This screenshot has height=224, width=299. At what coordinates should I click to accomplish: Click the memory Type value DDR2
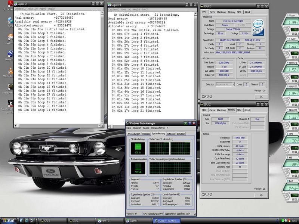click(221, 119)
